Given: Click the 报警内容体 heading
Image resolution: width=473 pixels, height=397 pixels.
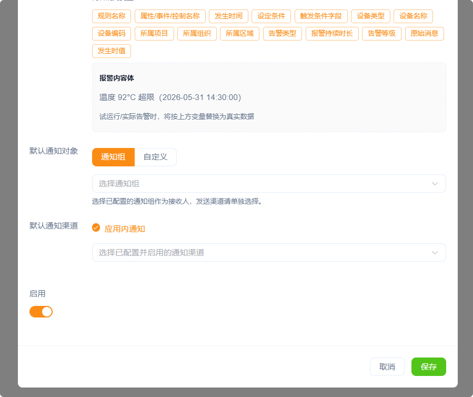Looking at the screenshot, I should pos(117,78).
